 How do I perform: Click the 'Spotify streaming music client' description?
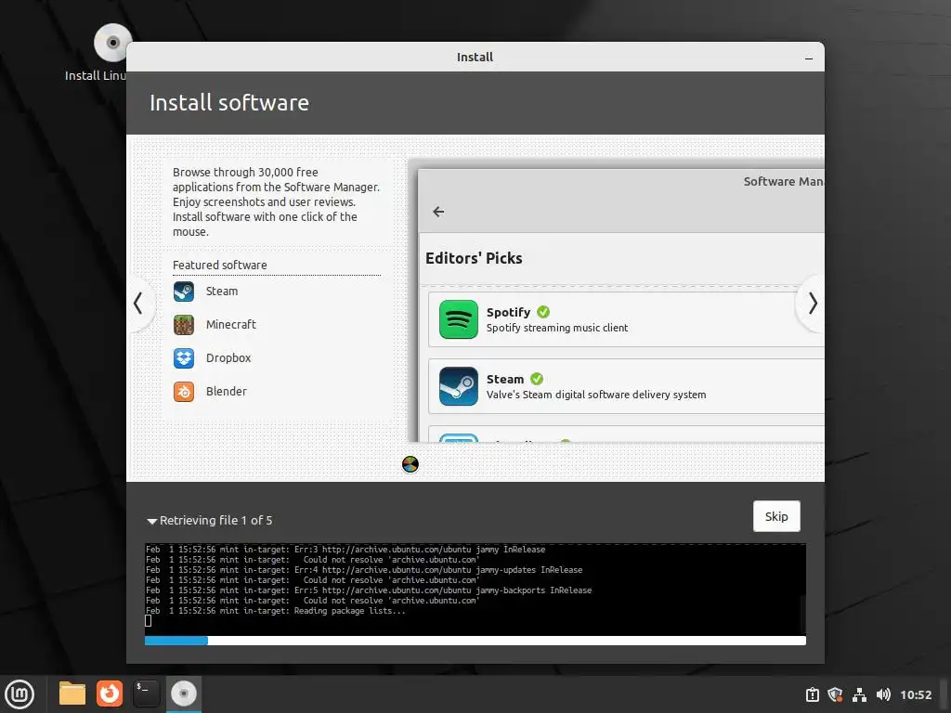pos(557,328)
